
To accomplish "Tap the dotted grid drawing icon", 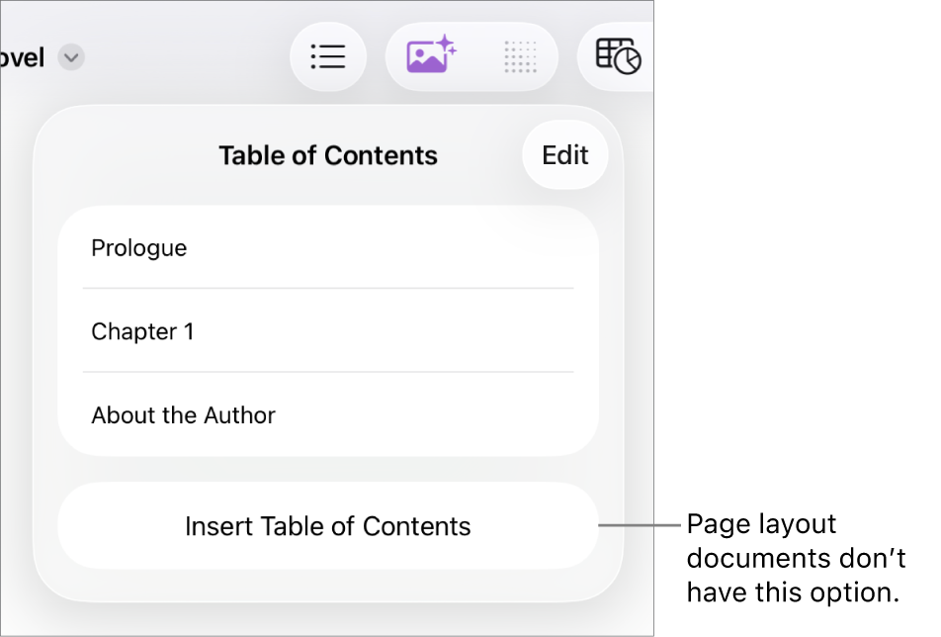I will coord(521,56).
